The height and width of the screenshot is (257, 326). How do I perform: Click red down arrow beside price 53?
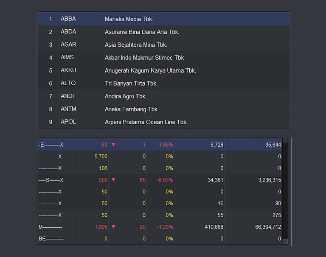(113, 145)
